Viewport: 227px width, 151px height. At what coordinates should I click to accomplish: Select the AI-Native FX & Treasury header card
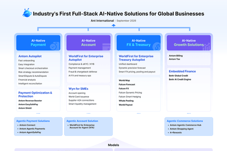click(139, 43)
